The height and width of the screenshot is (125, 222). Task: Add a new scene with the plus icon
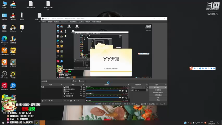point(42,101)
